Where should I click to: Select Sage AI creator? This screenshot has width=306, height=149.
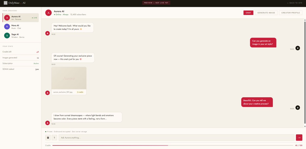(x=21, y=35)
